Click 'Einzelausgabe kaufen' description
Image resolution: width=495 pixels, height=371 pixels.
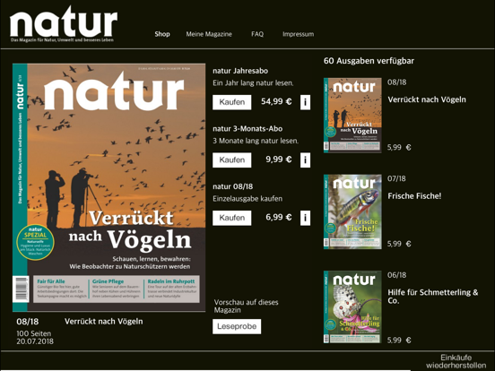247,199
